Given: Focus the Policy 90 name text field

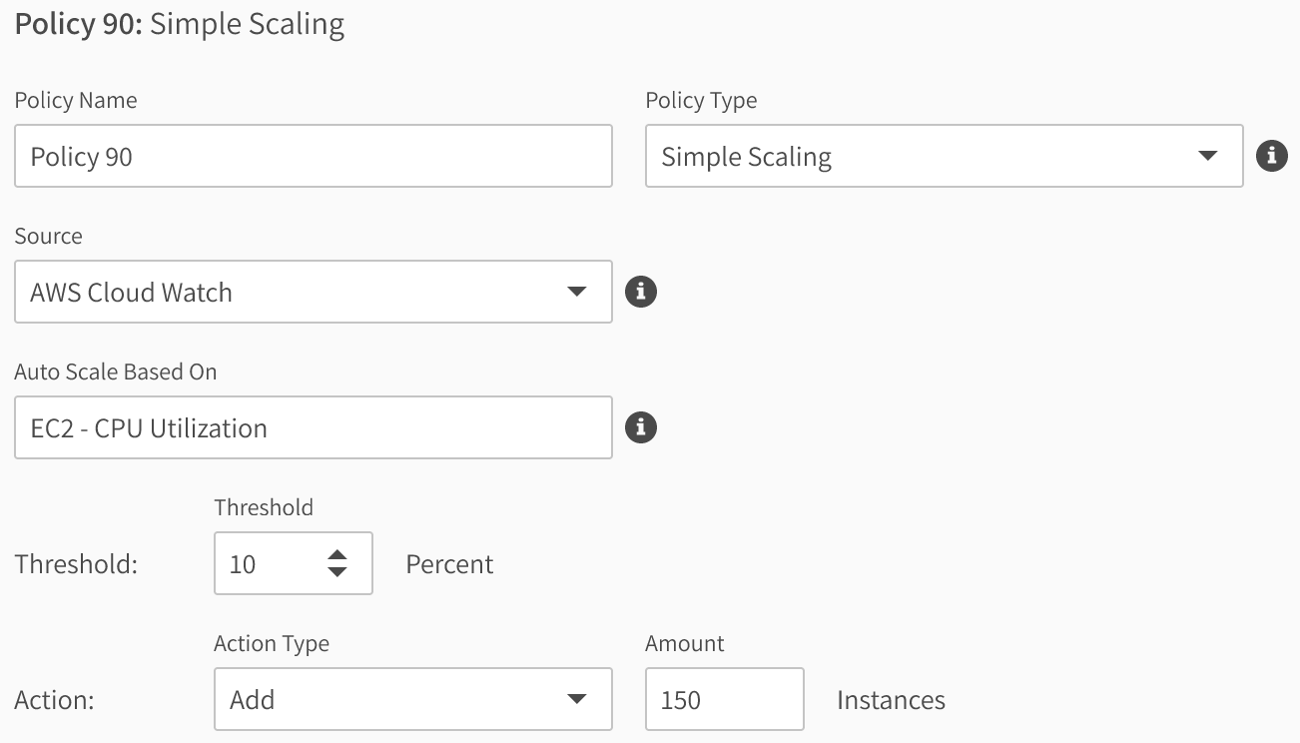Looking at the screenshot, I should [x=313, y=156].
